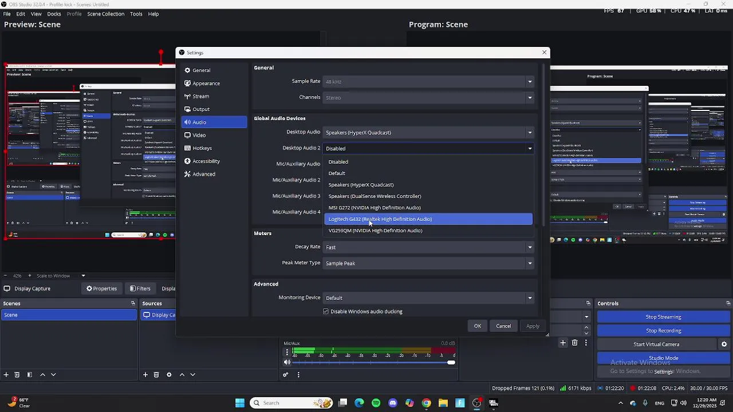Click OK in Settings dialog
Screen dimensions: 733x412
point(478,326)
